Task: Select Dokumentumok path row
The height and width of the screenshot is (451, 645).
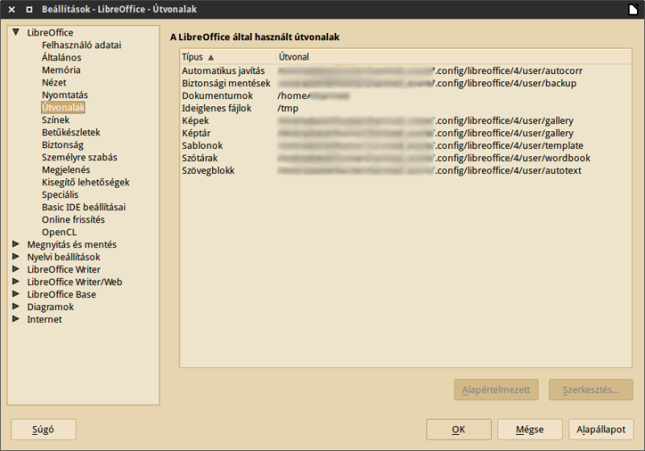Action: click(406, 96)
